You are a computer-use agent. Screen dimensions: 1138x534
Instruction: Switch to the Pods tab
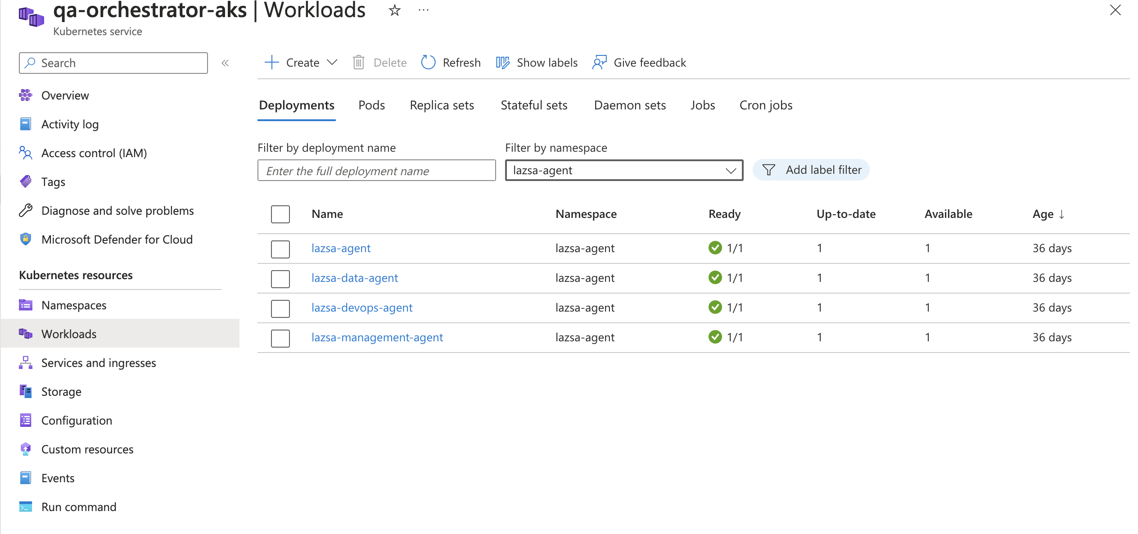pyautogui.click(x=371, y=105)
